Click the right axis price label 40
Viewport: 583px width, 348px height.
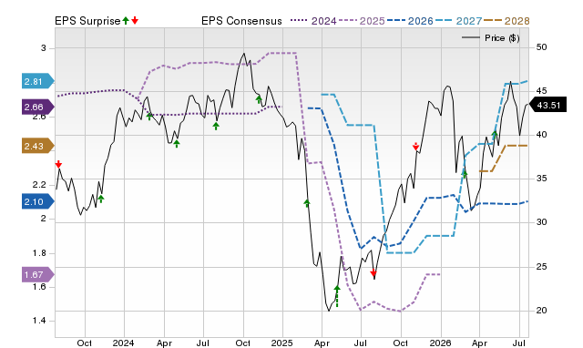point(542,135)
